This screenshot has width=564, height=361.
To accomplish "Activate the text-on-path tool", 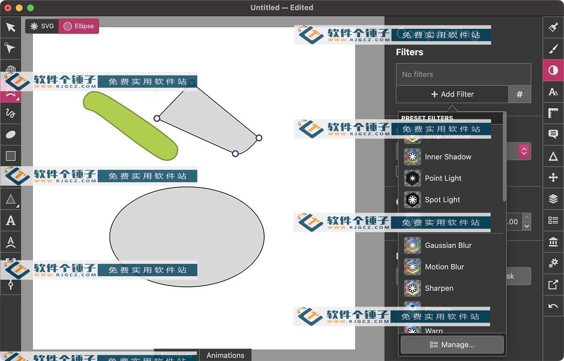I will tap(10, 242).
